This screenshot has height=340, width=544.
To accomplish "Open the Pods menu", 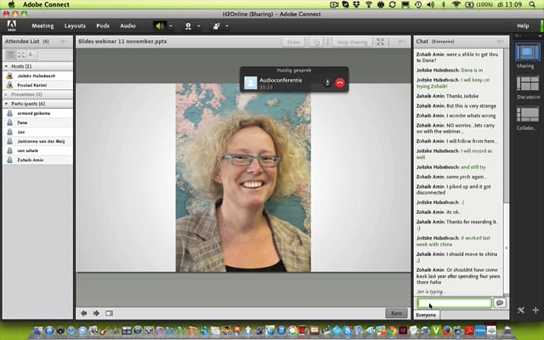I will click(x=103, y=26).
